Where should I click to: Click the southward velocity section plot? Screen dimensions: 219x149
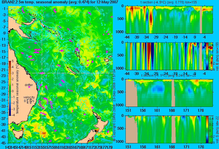165,129
